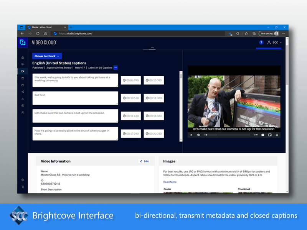Screen dimensions: 307x230
Task: Close the Media - Video Cloud tab
Action: [65, 27]
